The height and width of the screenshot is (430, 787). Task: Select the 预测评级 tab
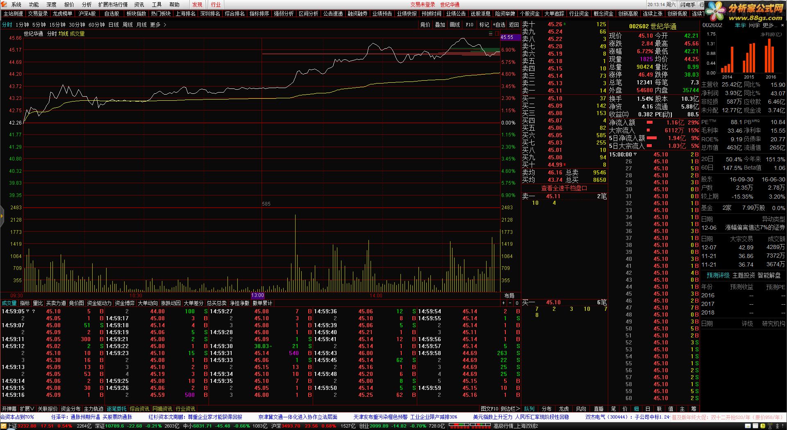coord(718,275)
